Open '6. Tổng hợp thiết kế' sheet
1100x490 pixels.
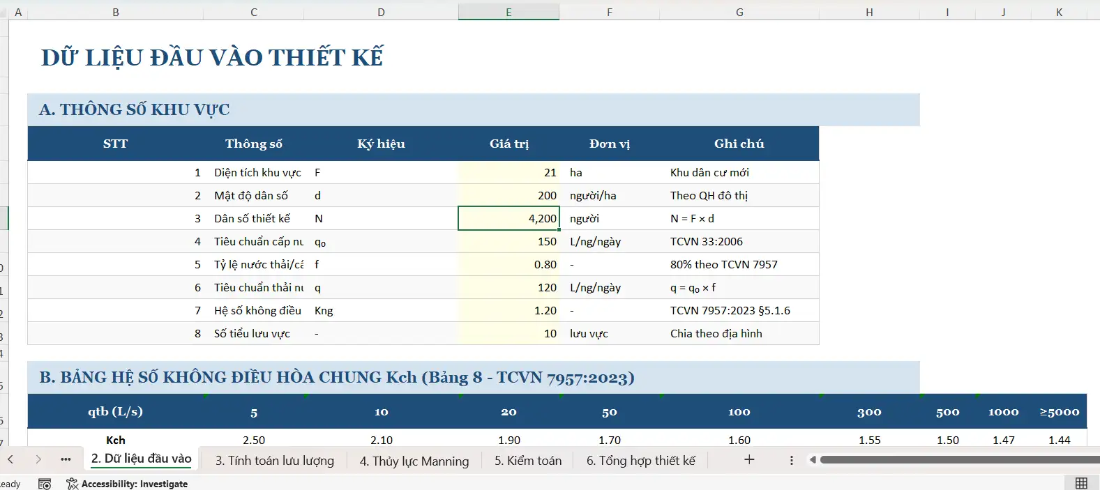(x=640, y=461)
